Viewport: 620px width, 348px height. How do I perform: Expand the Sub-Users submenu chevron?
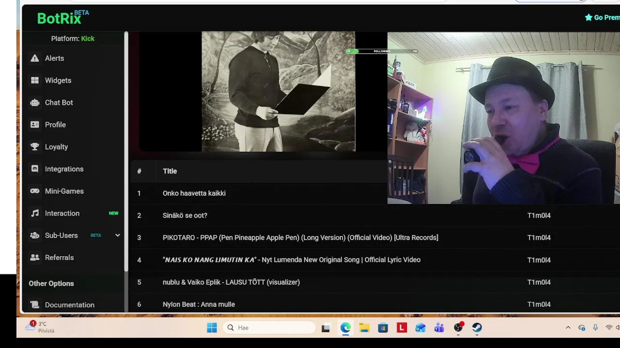117,235
